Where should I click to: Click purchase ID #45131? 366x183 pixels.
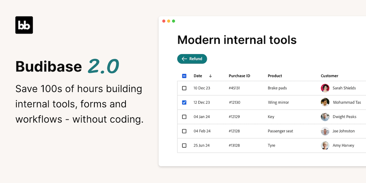pos(234,88)
